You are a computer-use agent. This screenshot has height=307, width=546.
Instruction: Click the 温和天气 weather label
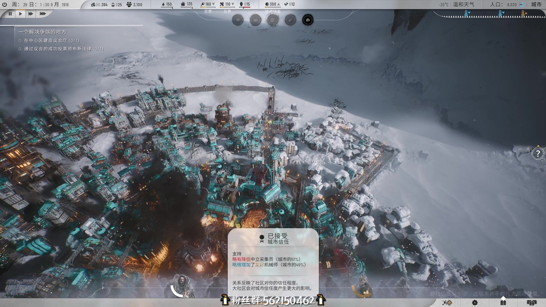point(464,5)
